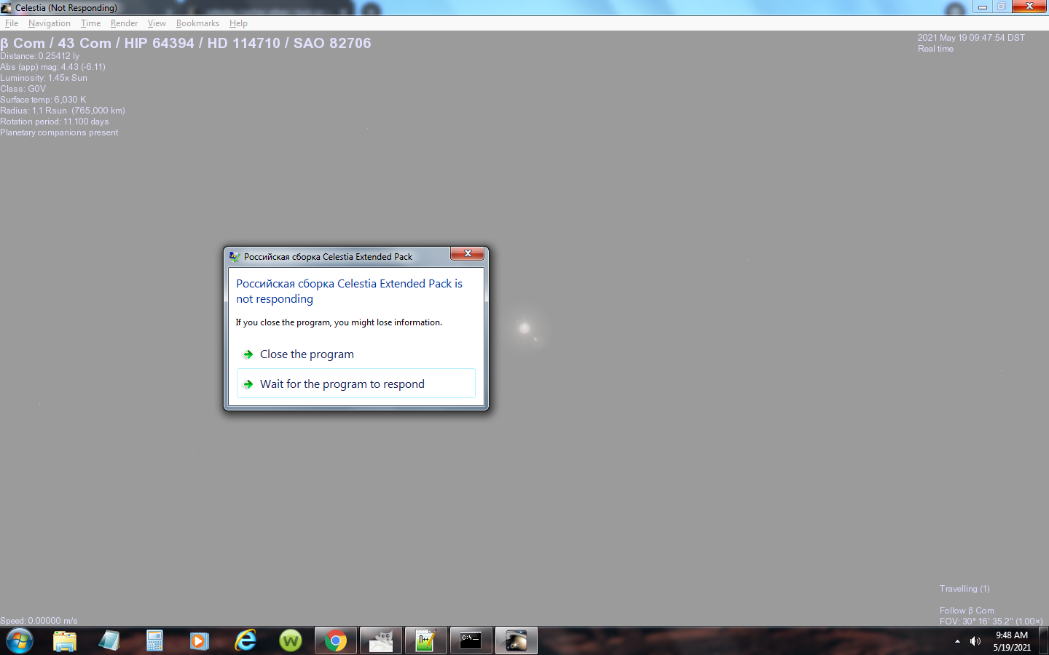This screenshot has width=1049, height=655.
Task: Switch to GIMP in the taskbar
Action: point(381,641)
